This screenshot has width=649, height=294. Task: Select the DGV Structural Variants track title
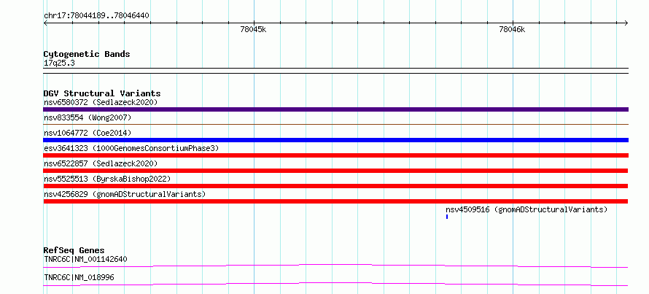click(102, 93)
